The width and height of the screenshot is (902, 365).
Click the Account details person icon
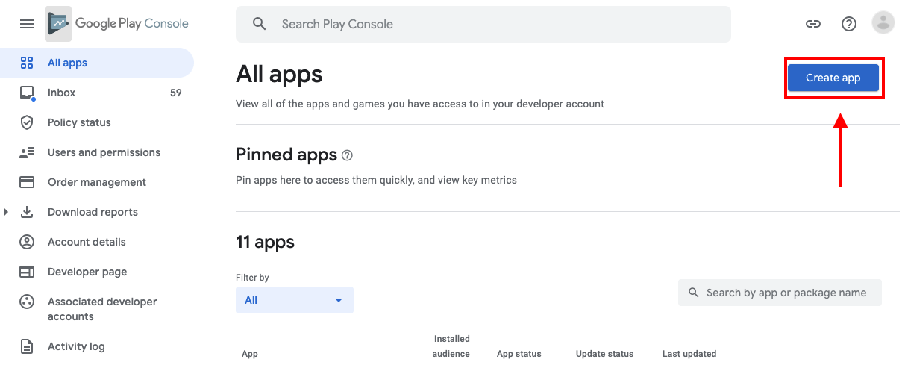pos(27,242)
